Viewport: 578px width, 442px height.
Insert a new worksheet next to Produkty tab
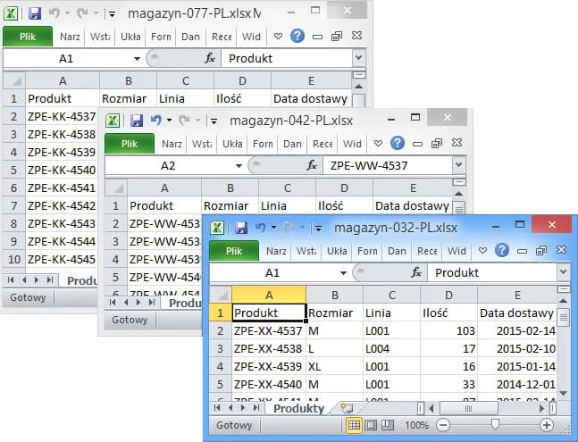point(343,408)
